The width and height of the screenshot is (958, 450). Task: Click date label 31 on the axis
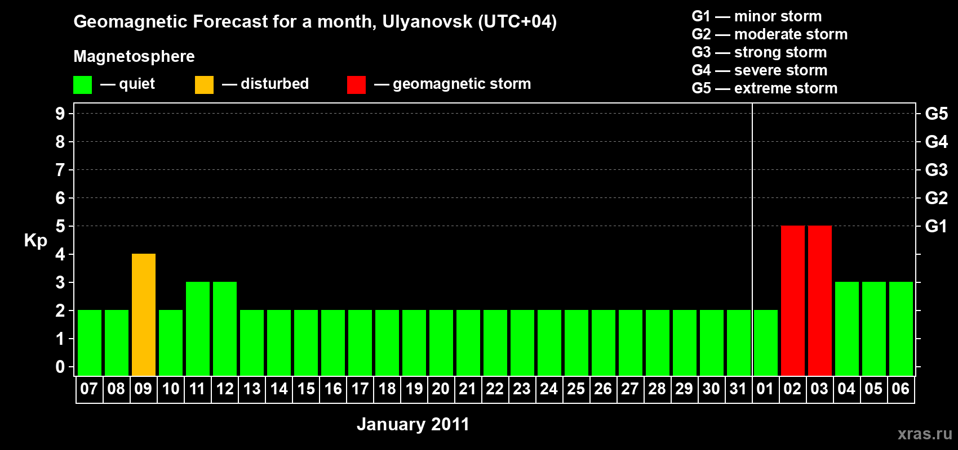738,389
